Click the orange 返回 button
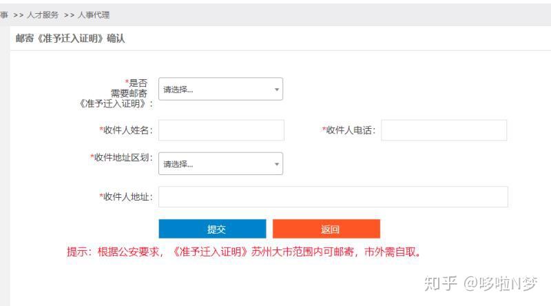The image size is (551, 306). click(x=326, y=229)
